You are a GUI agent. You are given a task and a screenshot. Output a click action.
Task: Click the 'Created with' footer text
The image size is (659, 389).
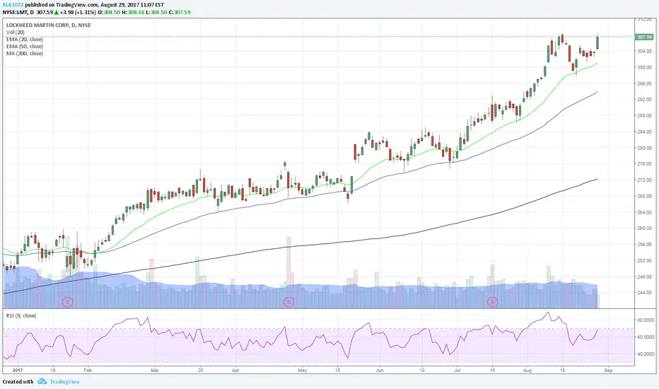coord(18,382)
